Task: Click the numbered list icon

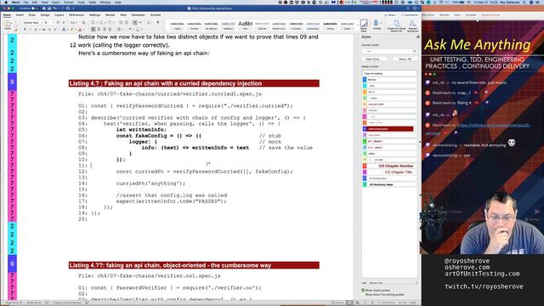Action: click(102, 23)
